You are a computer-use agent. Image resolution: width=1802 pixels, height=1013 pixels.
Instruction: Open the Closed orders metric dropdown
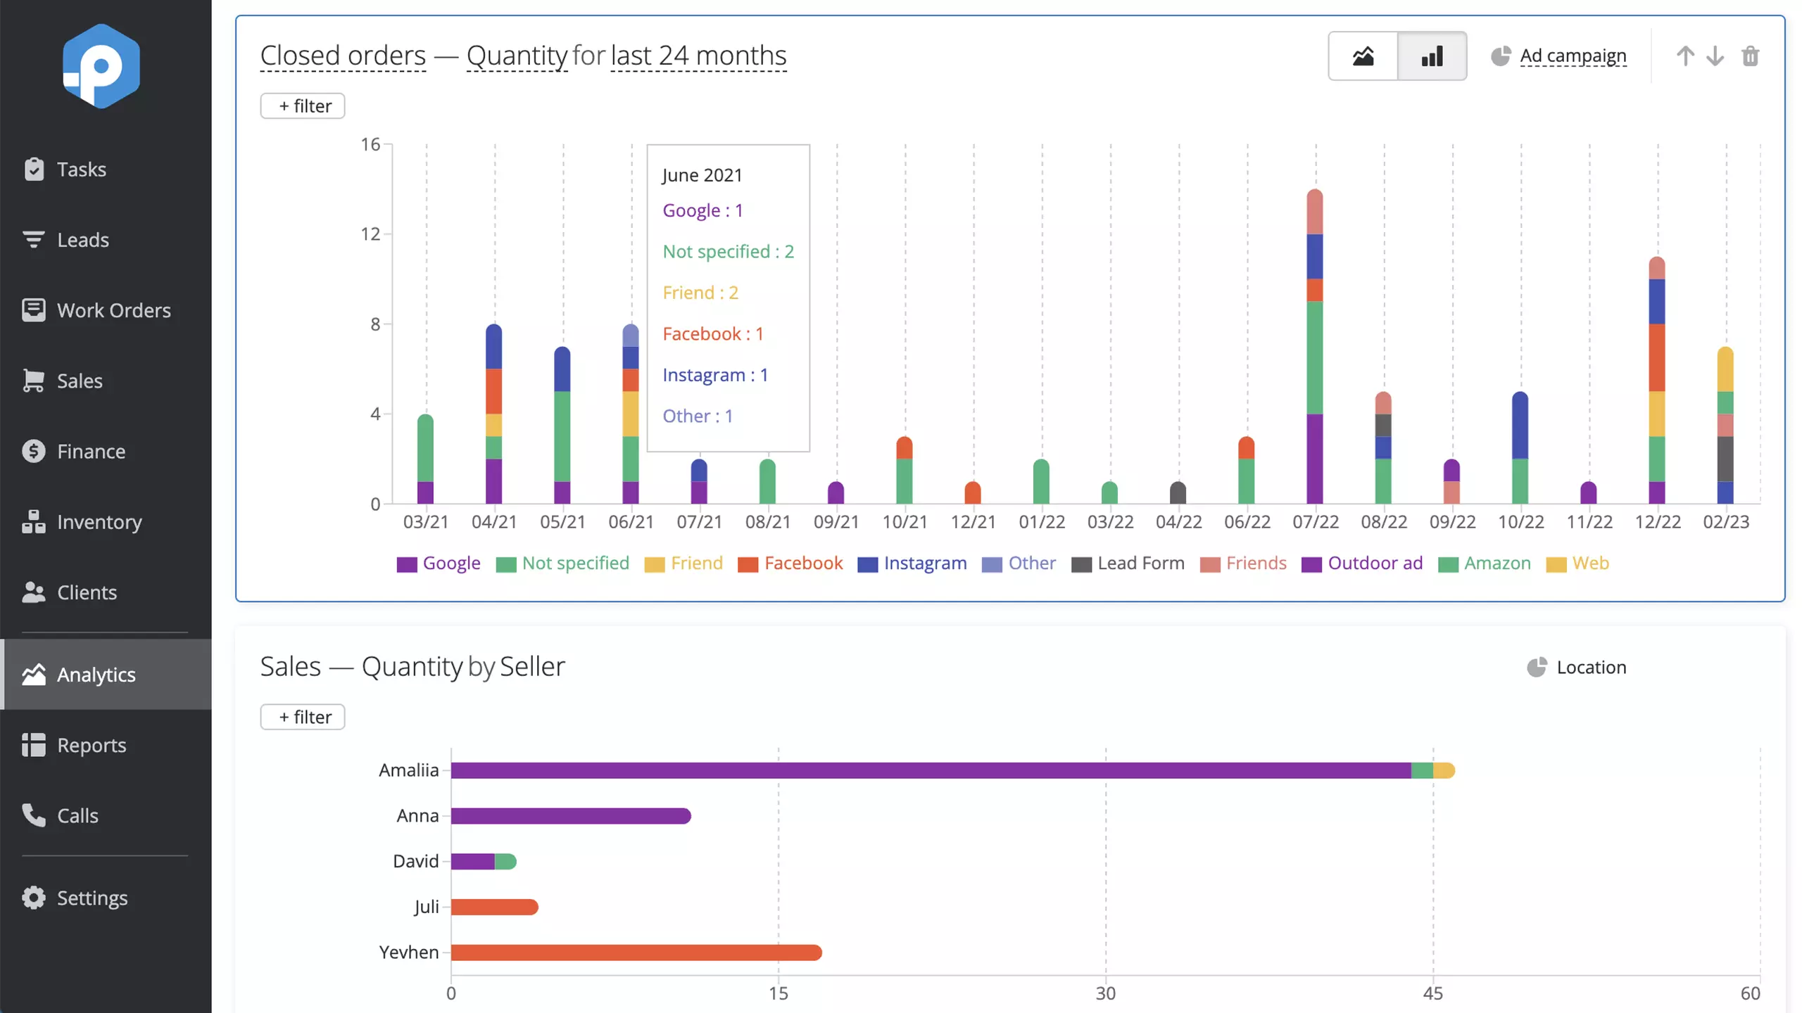pyautogui.click(x=343, y=56)
